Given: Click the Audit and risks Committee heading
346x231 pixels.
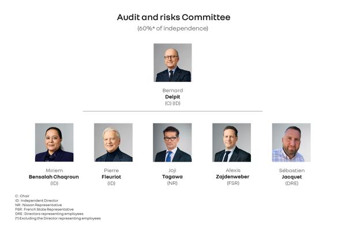Looking at the screenshot, I should (x=174, y=17).
